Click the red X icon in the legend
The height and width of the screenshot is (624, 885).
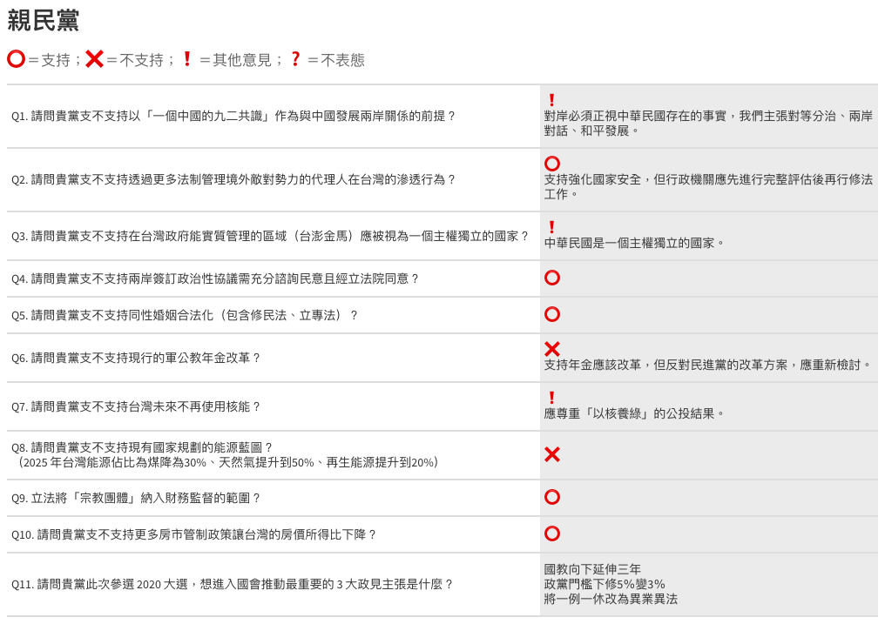pyautogui.click(x=94, y=58)
